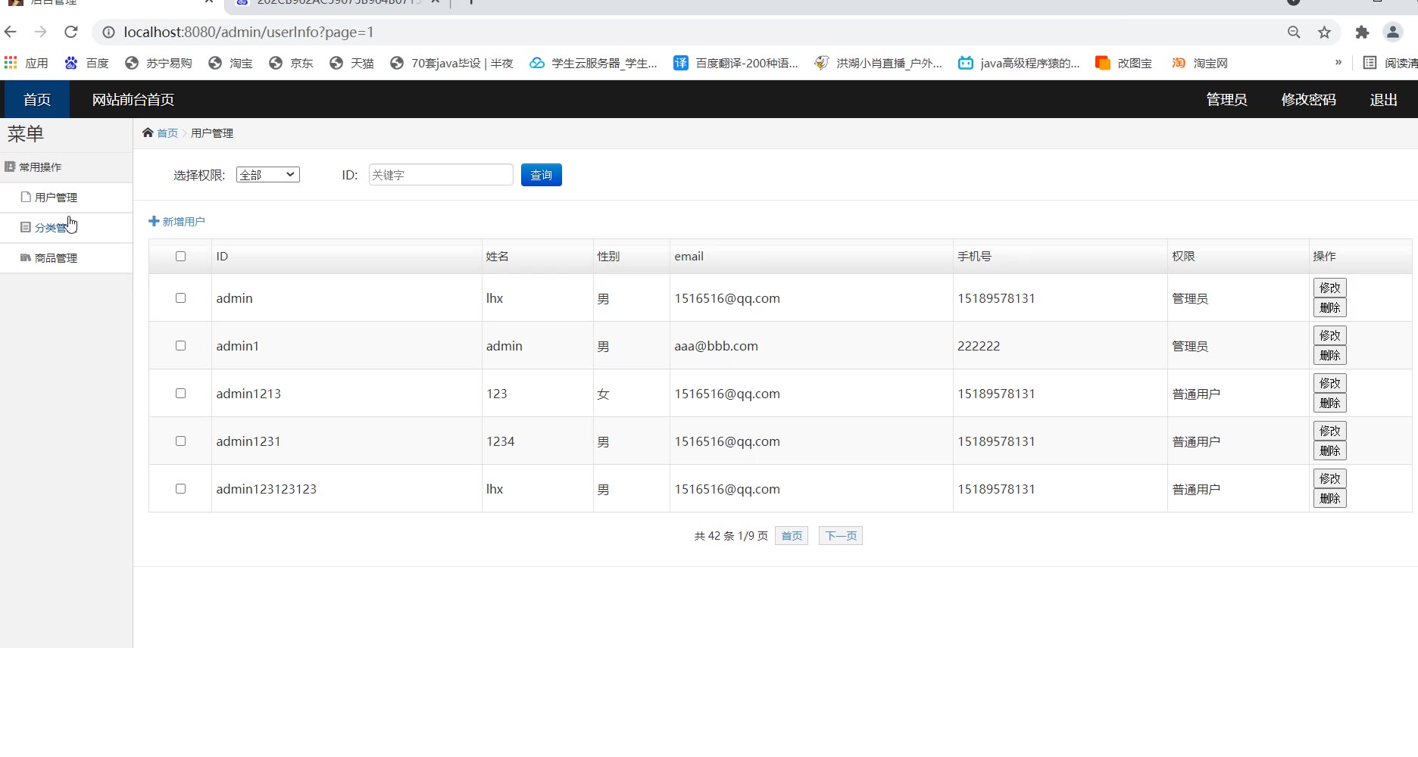This screenshot has width=1418, height=757.
Task: Select 修改密码 in the top navigation
Action: [1308, 99]
